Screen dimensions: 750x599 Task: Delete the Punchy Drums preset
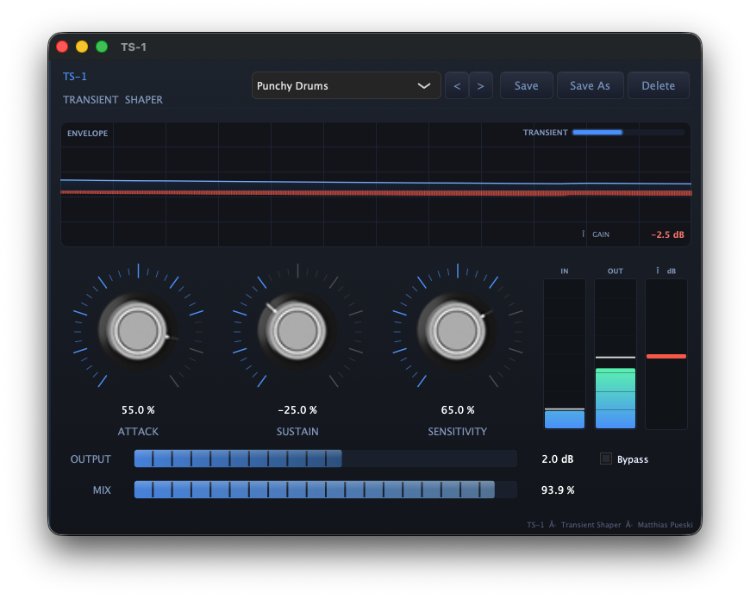[x=658, y=84]
